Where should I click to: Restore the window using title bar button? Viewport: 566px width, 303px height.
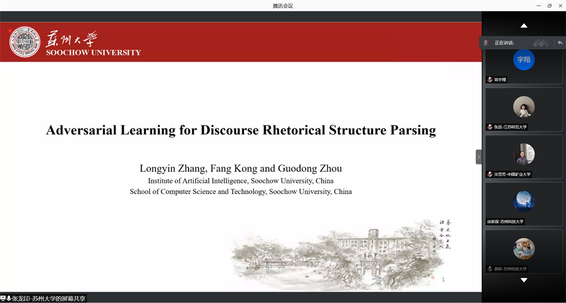pos(549,6)
